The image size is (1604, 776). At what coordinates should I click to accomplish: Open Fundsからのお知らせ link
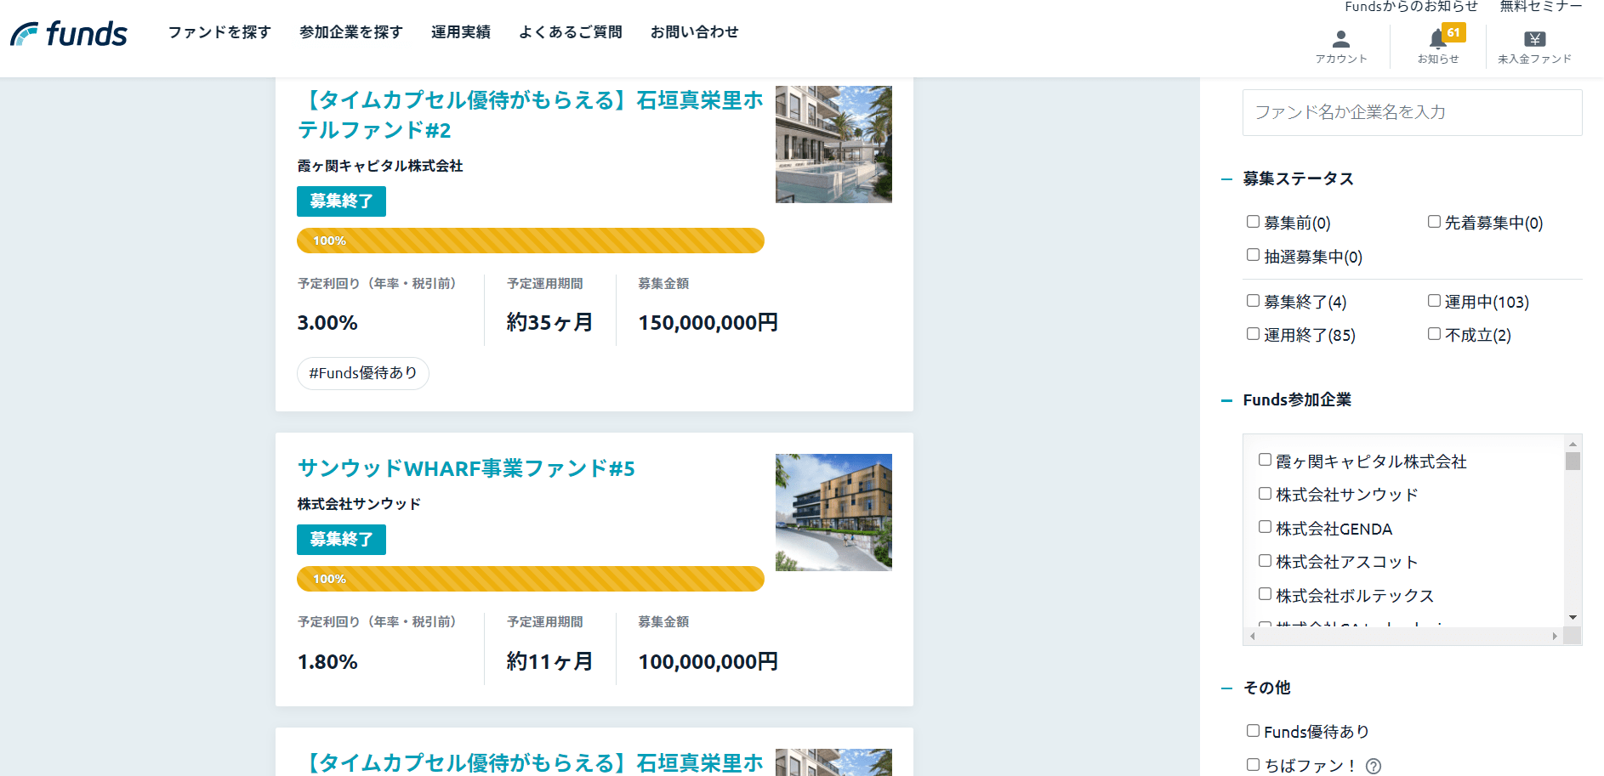1411,7
